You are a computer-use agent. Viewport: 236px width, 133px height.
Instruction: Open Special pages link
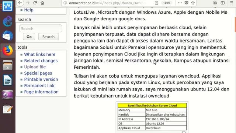pos(38,73)
